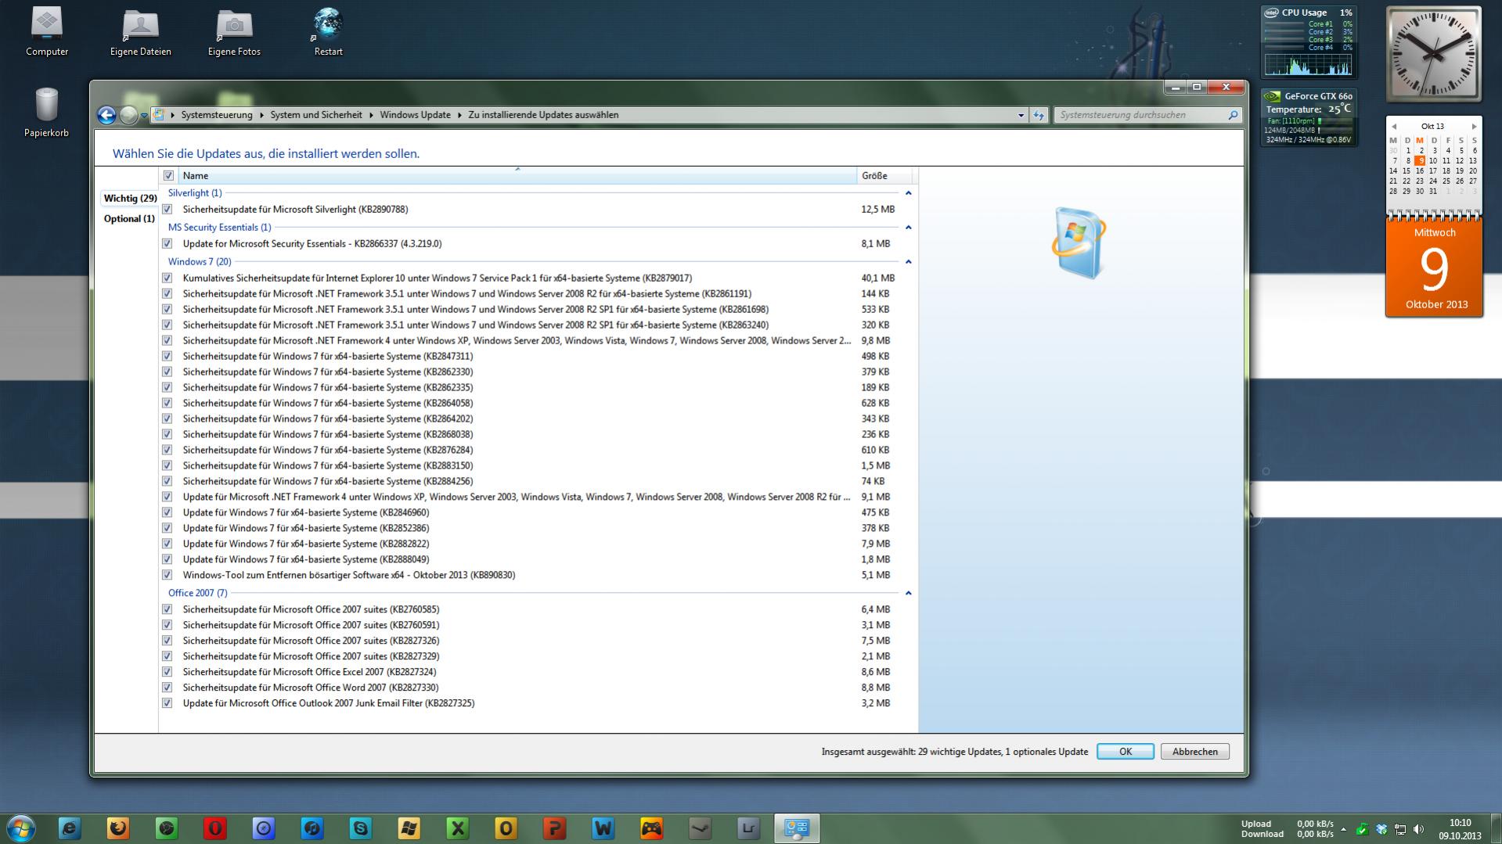Uncheck Outlook 2007 Junk Email Filter KB2827325
The image size is (1502, 844).
(167, 704)
